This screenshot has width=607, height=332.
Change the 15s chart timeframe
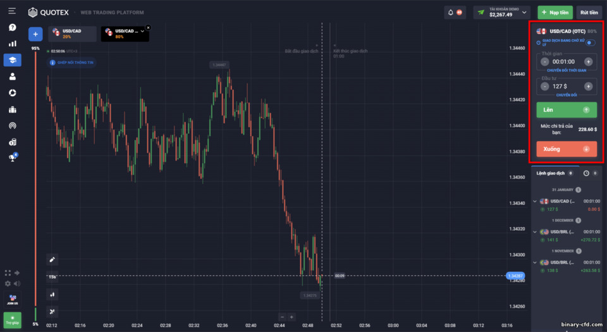click(52, 277)
